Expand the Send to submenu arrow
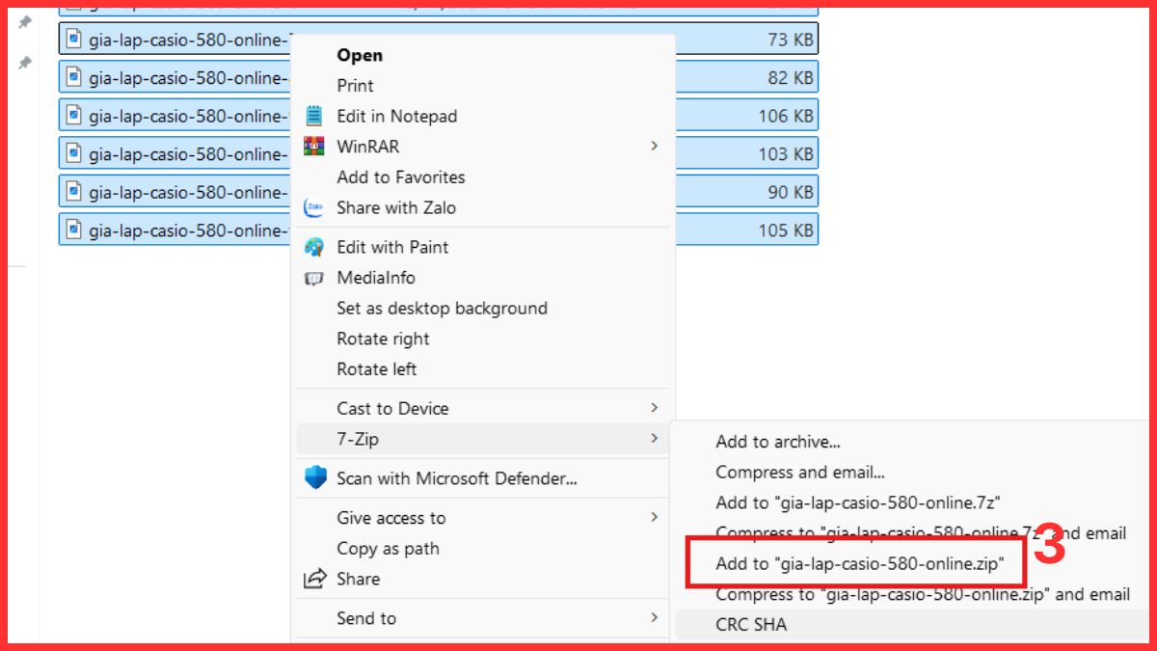 (654, 618)
